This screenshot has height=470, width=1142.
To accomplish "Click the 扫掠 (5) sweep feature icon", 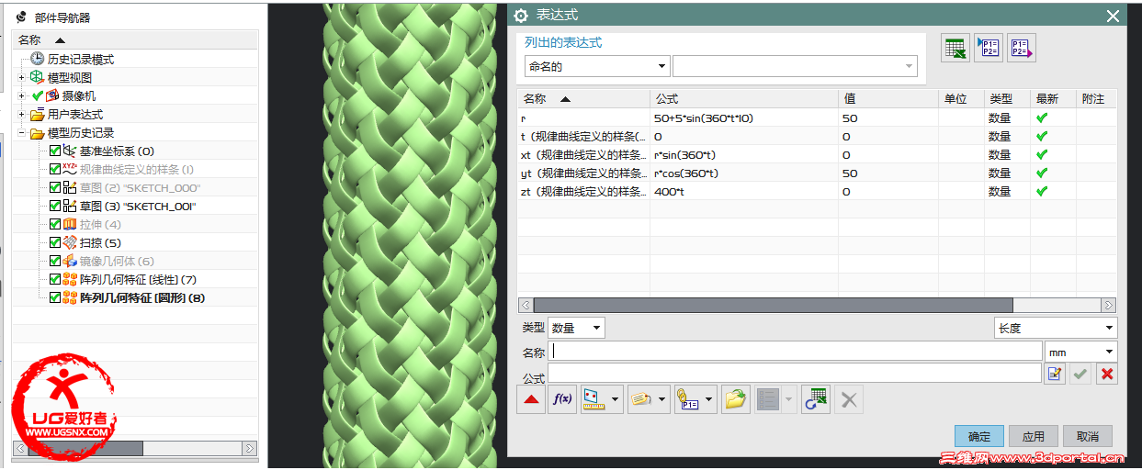I will [x=70, y=242].
